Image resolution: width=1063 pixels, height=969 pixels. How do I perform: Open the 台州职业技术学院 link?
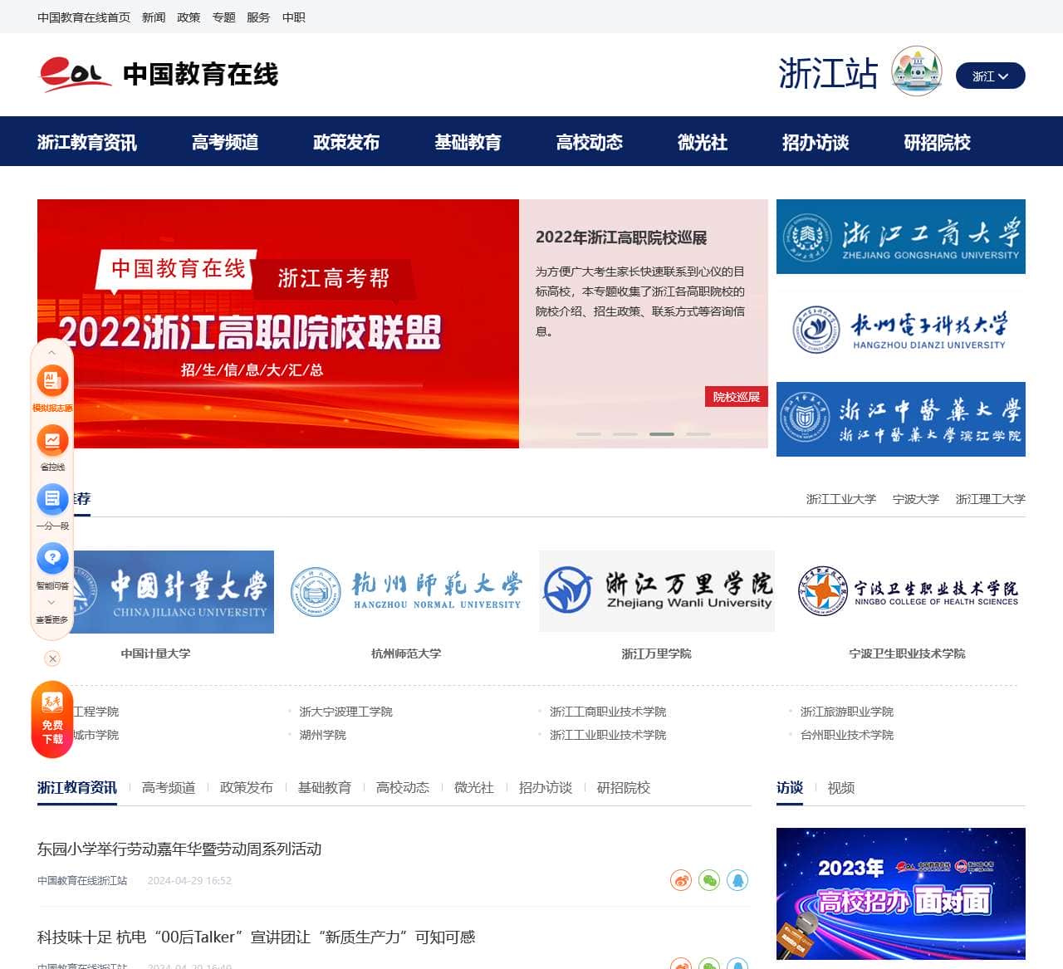(x=847, y=735)
